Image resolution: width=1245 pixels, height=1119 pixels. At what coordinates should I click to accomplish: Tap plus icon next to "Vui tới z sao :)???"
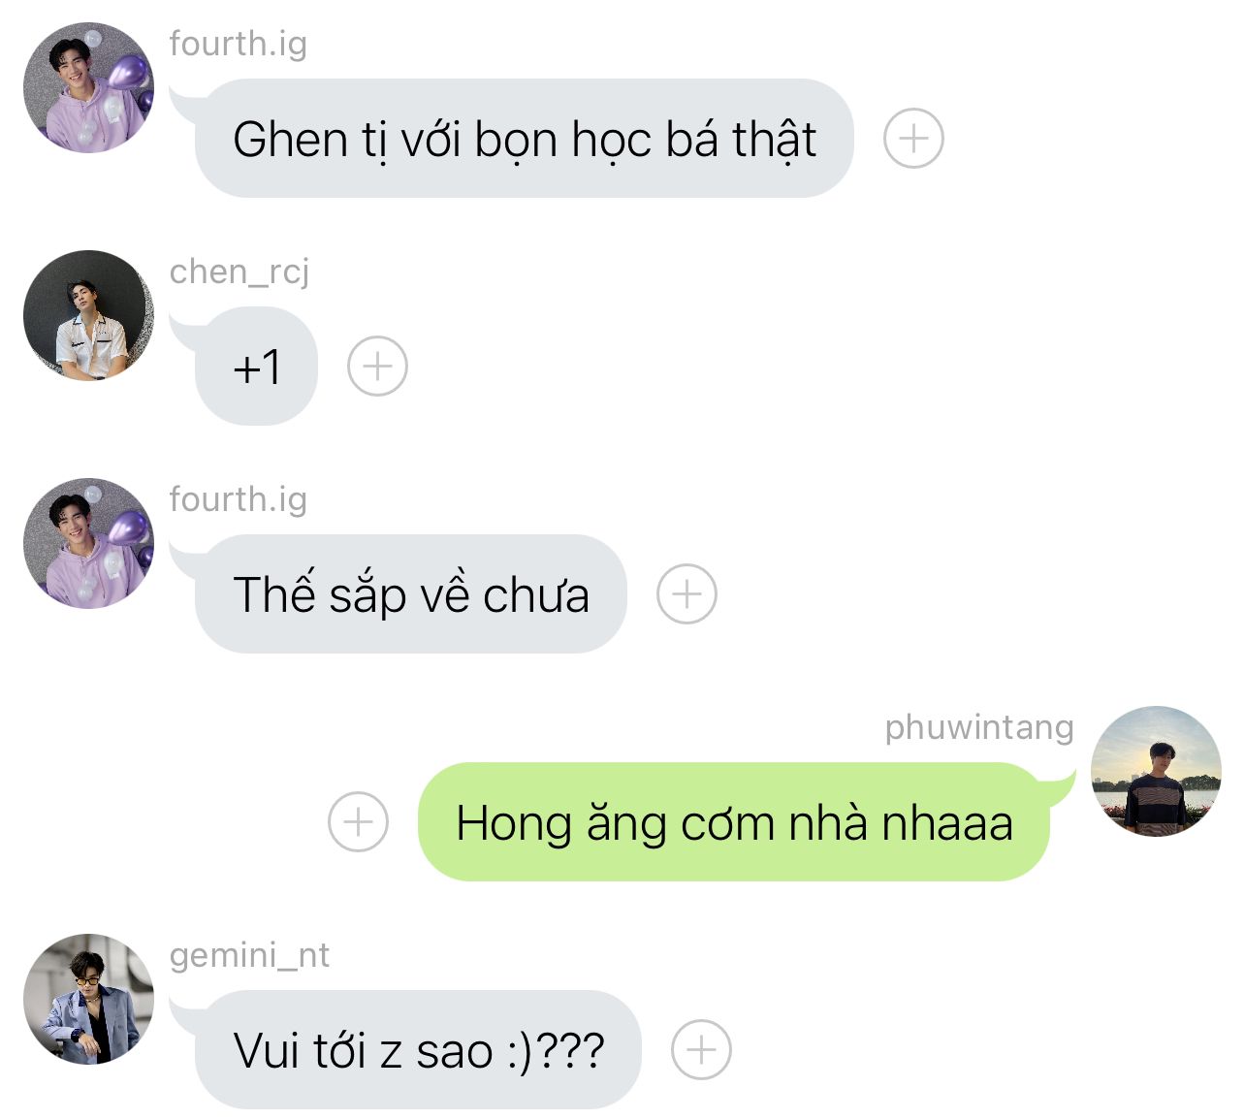click(x=701, y=1050)
